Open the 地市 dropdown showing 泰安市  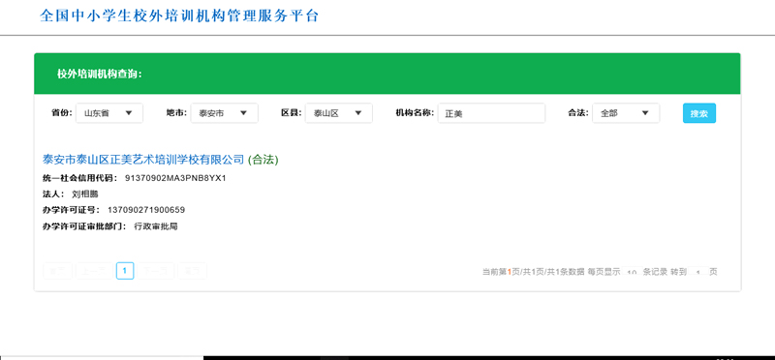224,113
